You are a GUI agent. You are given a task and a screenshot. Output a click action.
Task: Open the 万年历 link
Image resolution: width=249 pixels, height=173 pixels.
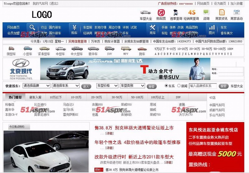point(96,42)
